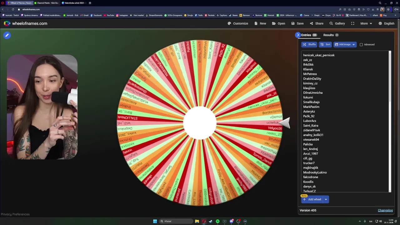Switch to Channel Points Kick browser tab
Viewport: 400px width, 225px height.
(46, 3)
